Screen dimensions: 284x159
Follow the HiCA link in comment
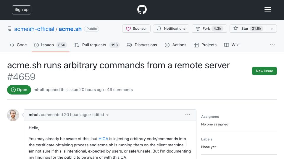click(103, 139)
